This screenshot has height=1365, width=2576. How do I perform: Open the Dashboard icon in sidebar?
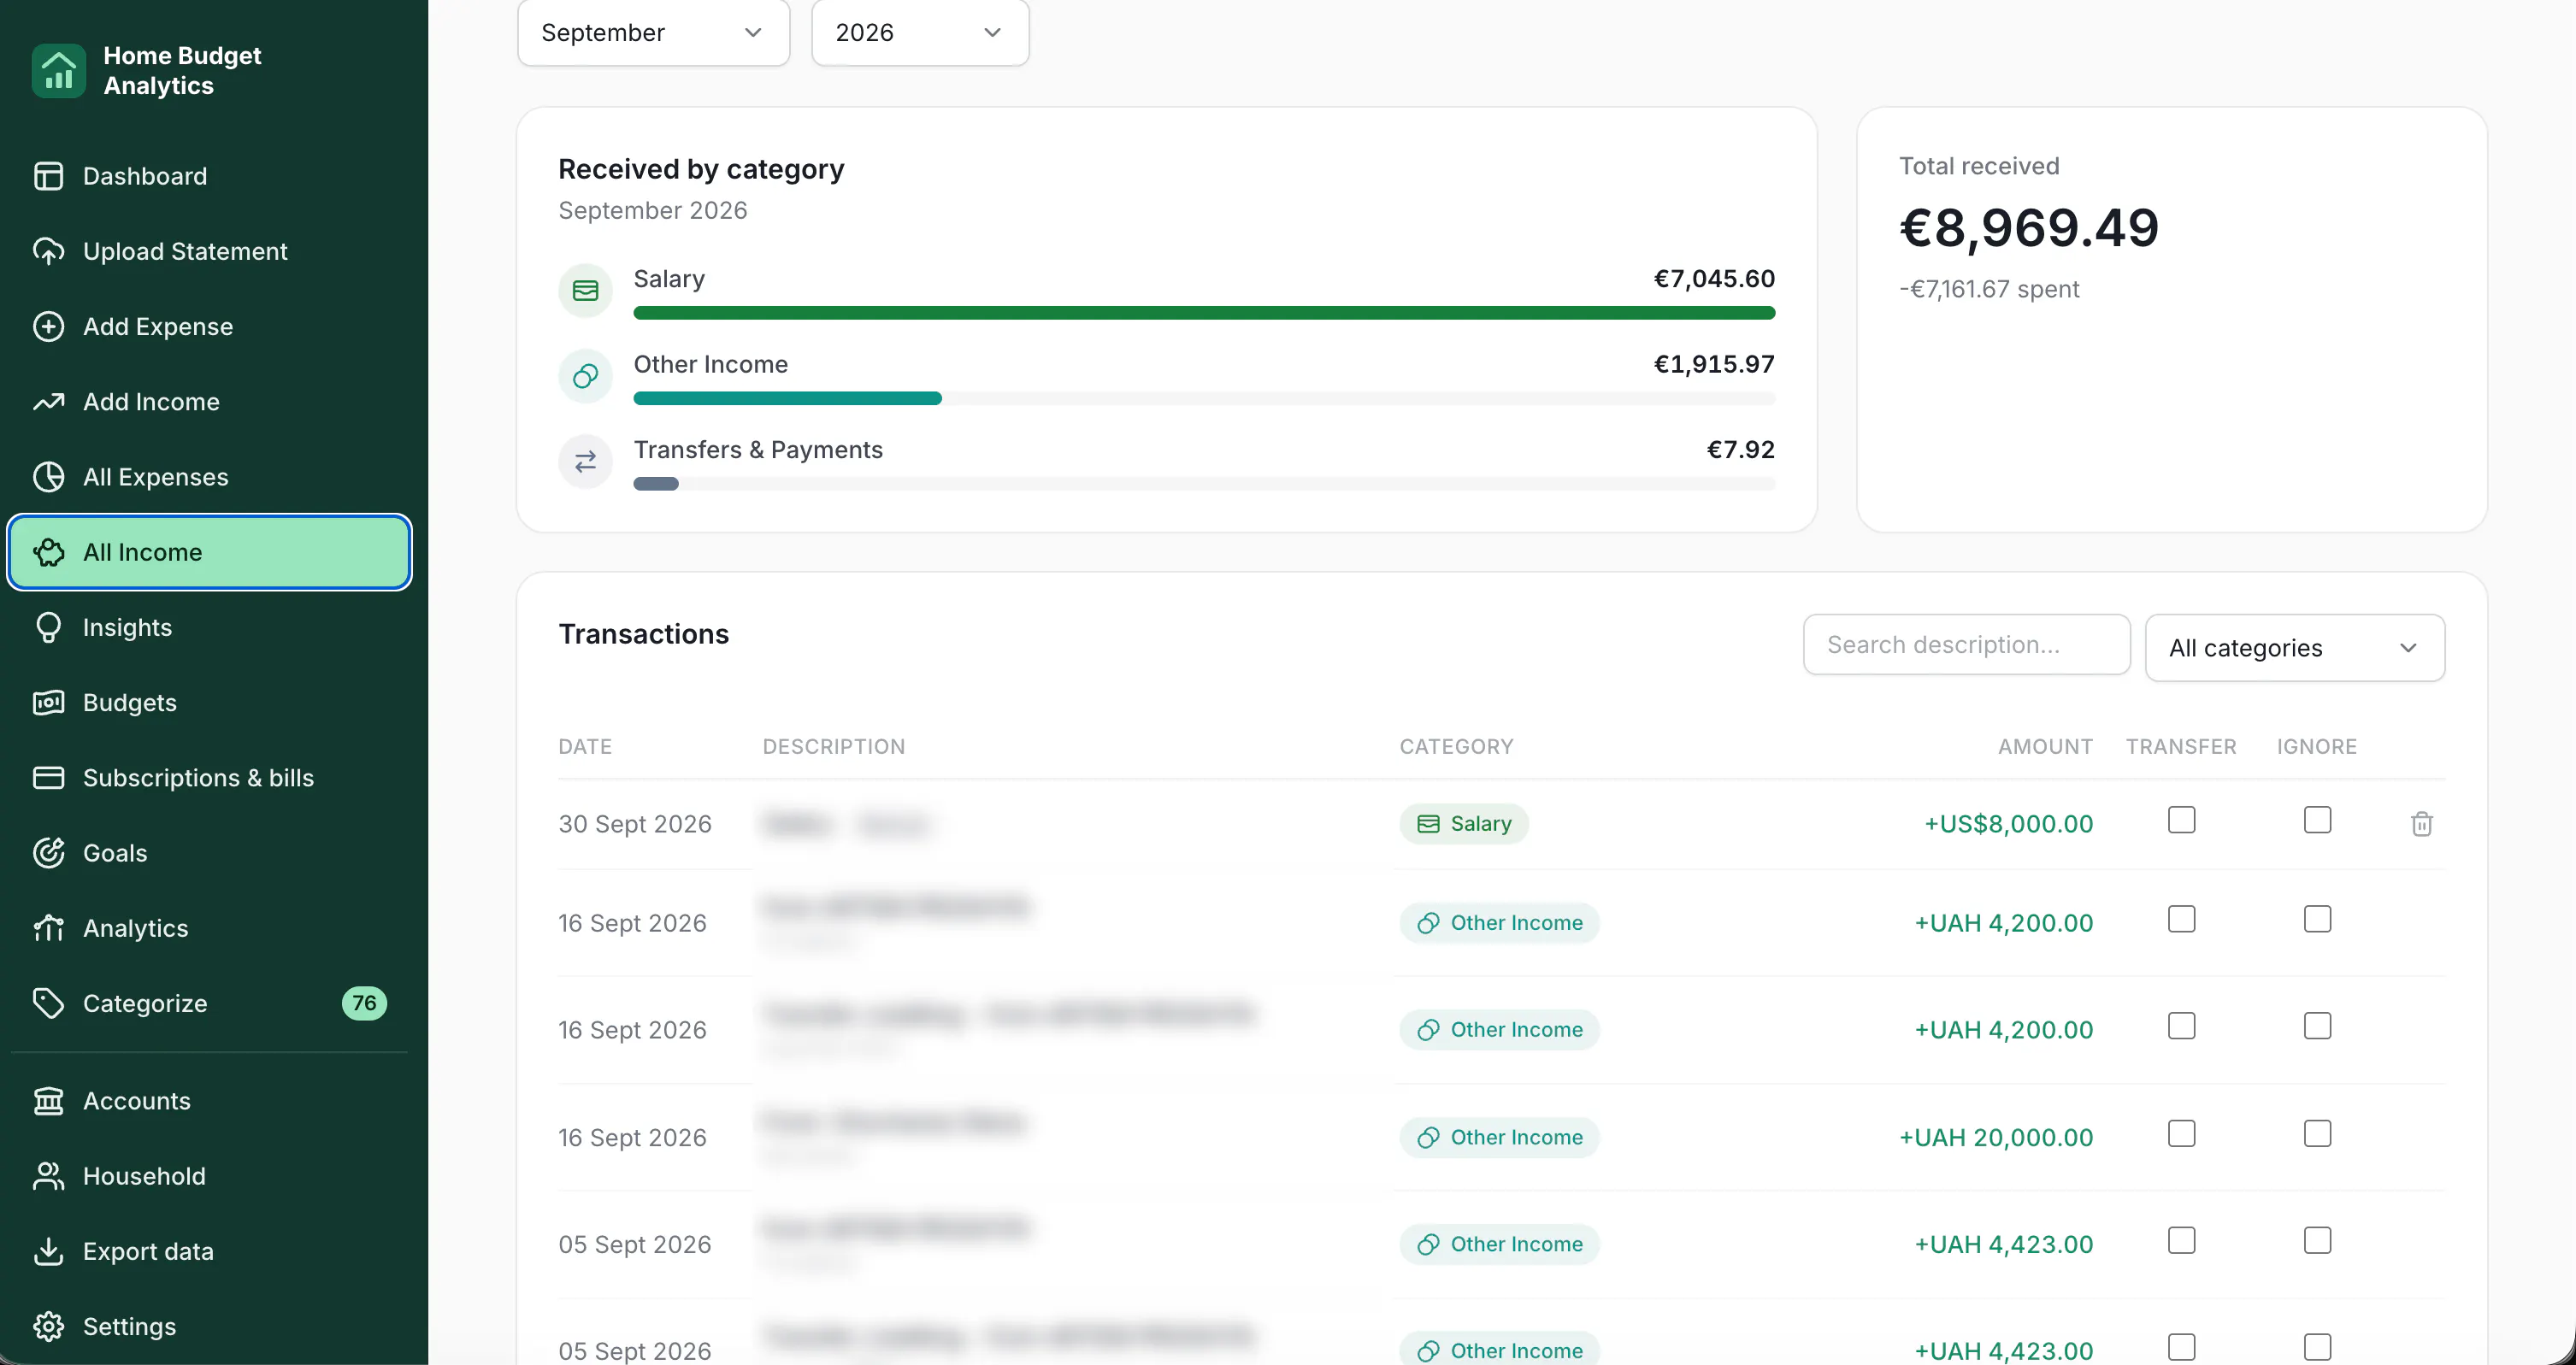[48, 176]
